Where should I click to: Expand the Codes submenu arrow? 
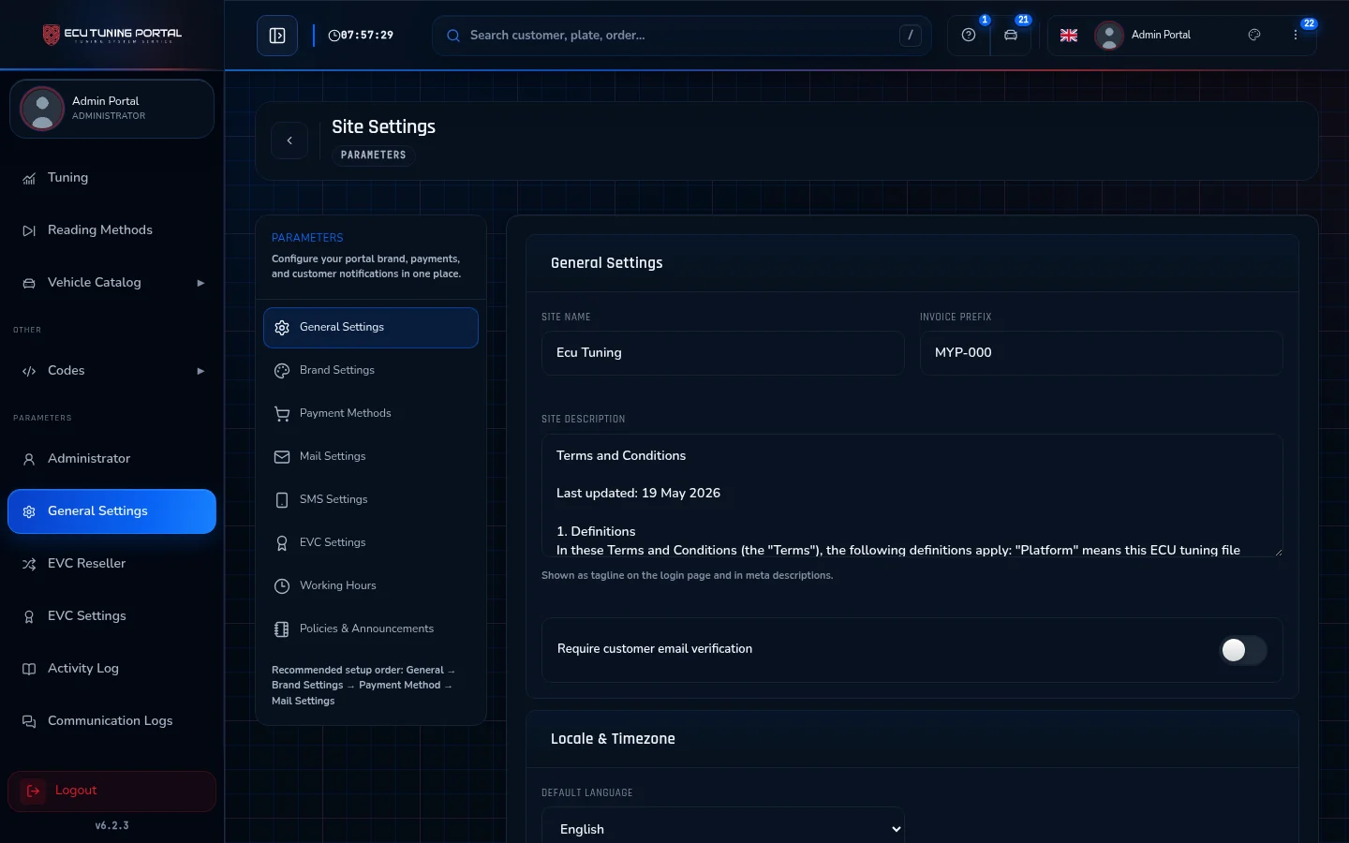pyautogui.click(x=200, y=371)
